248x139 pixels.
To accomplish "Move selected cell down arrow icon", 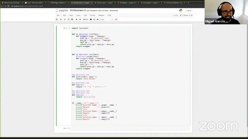I will [x=80, y=19].
